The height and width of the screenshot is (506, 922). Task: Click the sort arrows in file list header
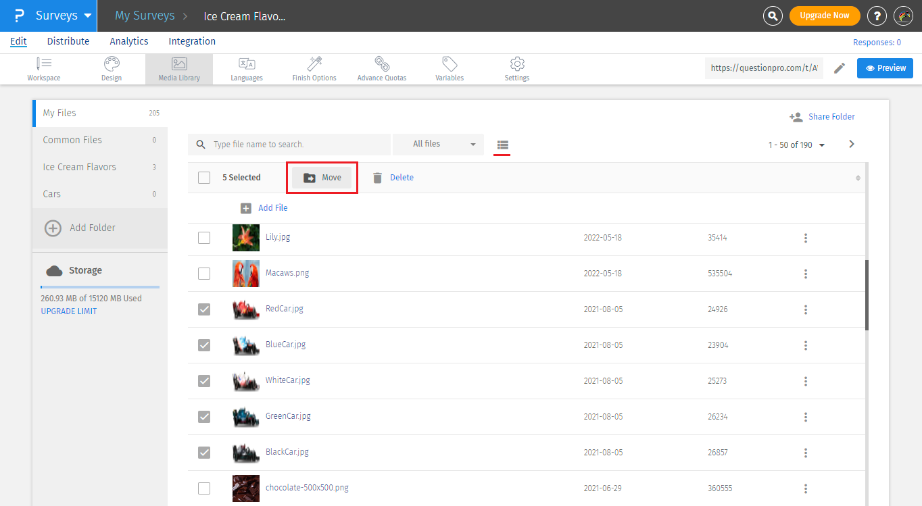[x=858, y=178]
